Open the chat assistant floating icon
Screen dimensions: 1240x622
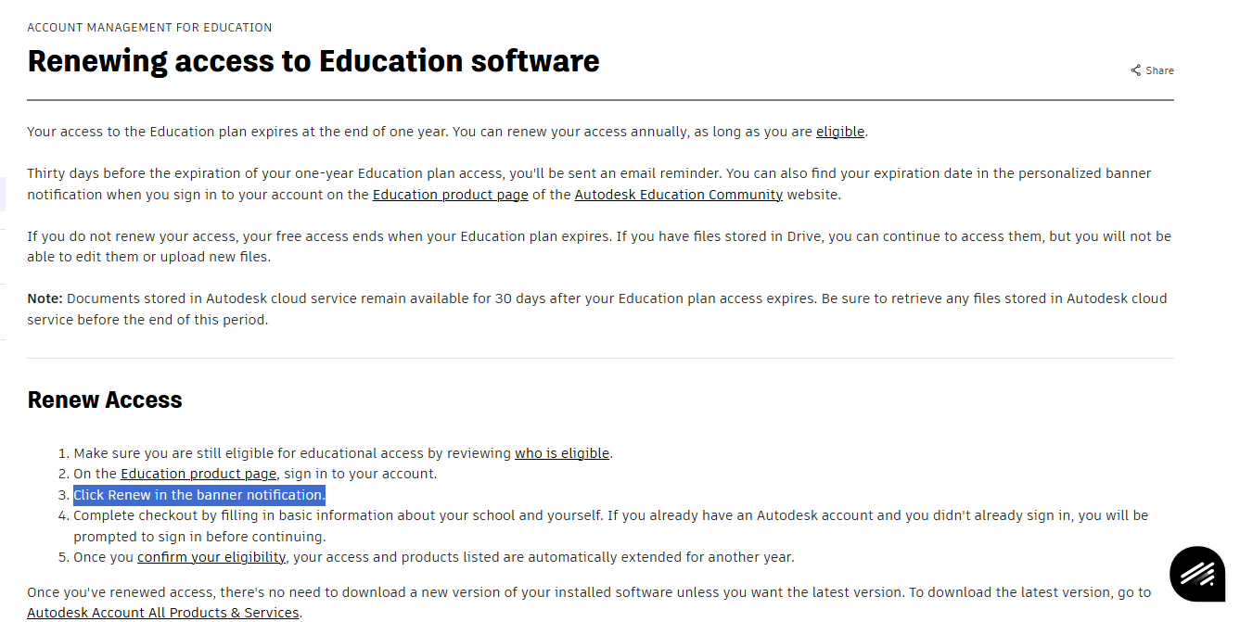click(x=1197, y=574)
